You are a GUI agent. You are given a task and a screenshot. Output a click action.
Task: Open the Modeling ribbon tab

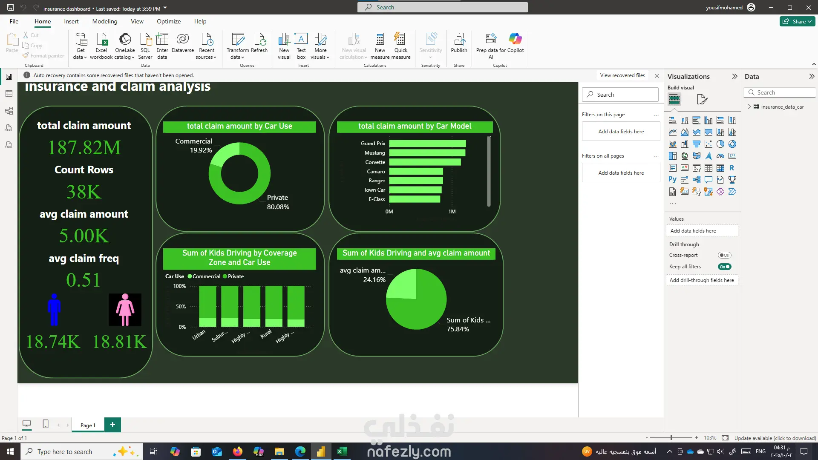[104, 21]
